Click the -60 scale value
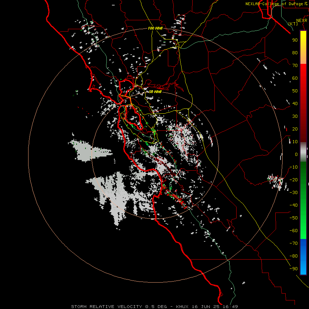The width and height of the screenshot is (309, 309). [x=294, y=231]
